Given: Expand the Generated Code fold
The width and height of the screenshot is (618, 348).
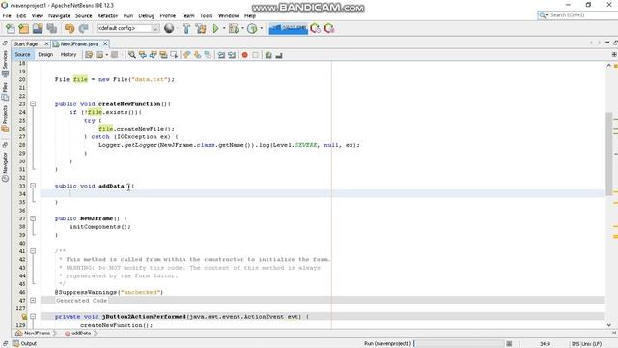Looking at the screenshot, I should click(x=33, y=301).
